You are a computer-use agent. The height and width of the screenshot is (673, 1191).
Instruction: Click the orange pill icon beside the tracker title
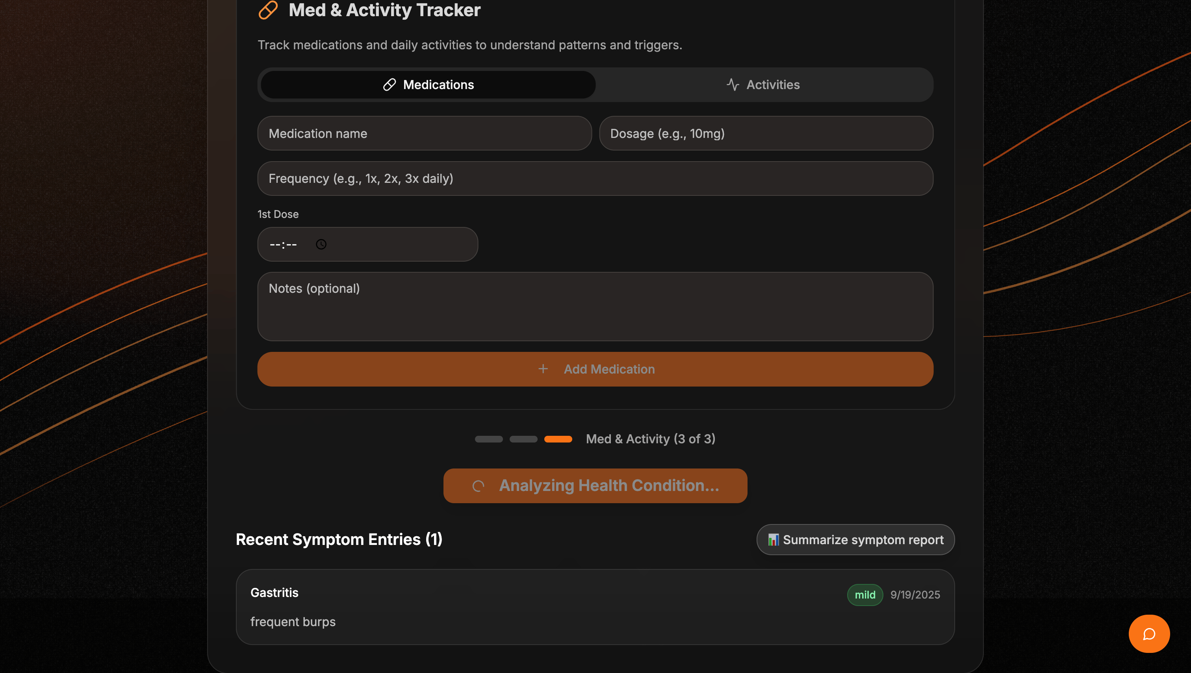[268, 10]
